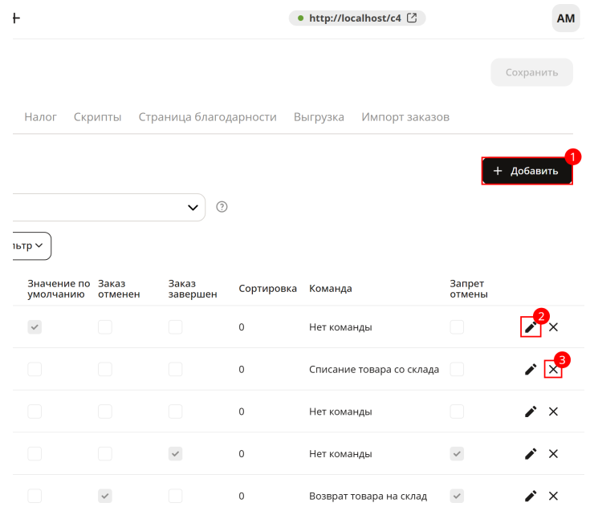Click the 'Добавить' button

(x=527, y=171)
